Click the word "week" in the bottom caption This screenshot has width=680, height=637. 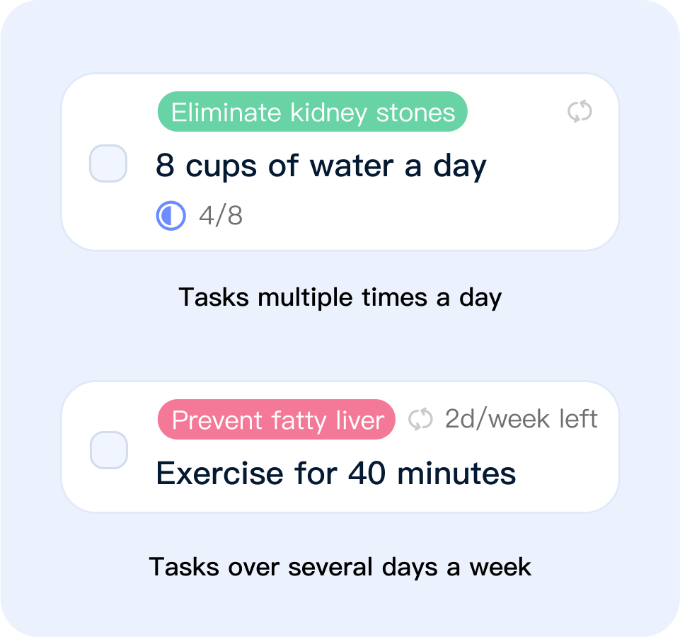500,567
